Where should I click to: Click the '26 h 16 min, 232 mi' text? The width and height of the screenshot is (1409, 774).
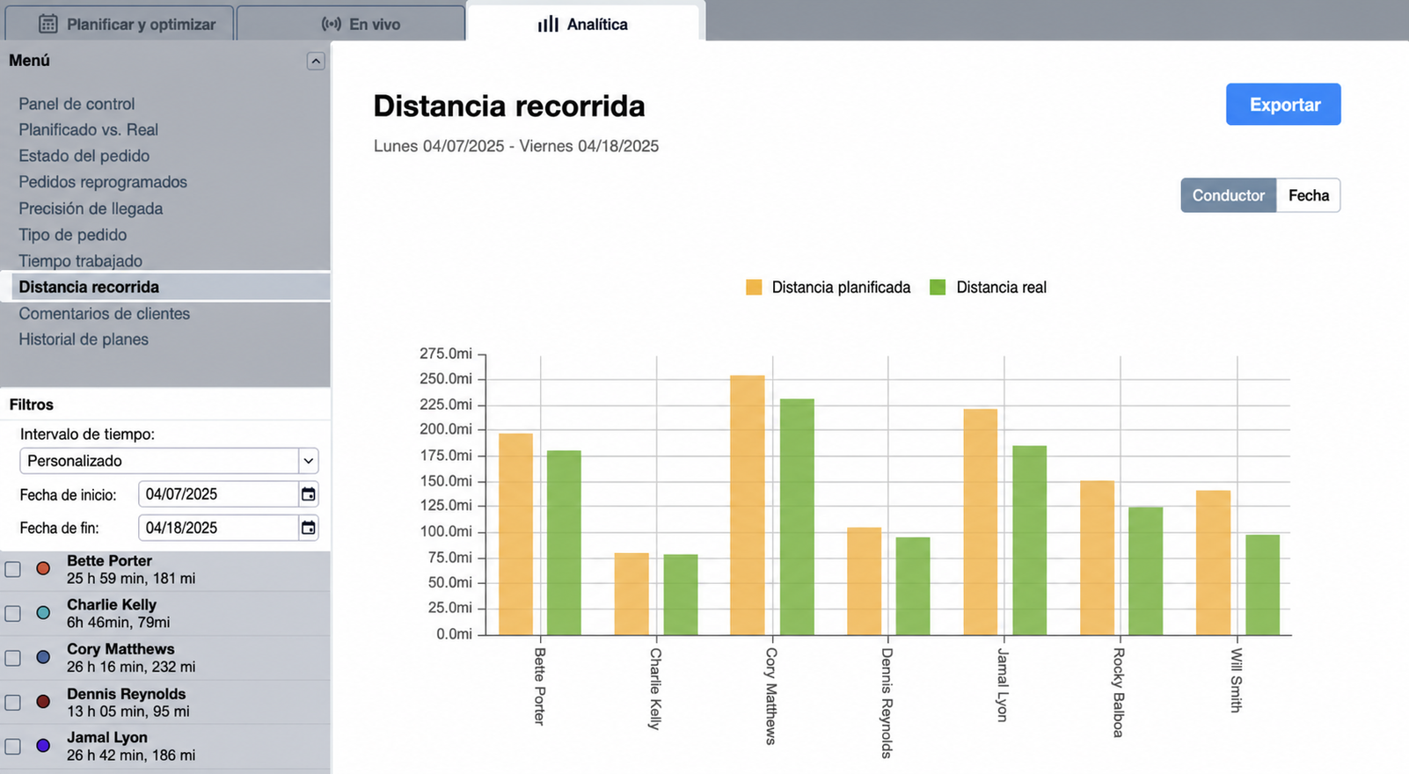131,667
